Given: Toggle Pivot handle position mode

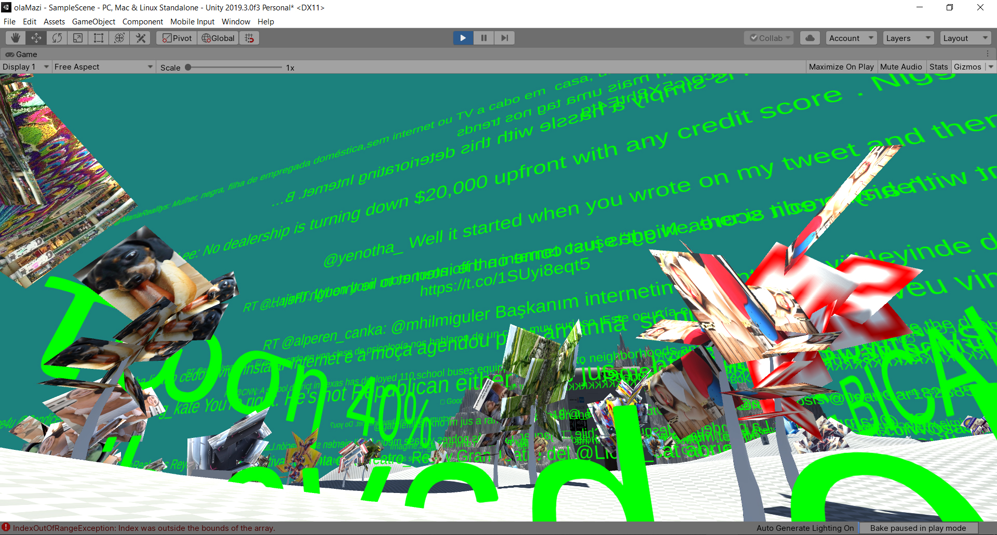Looking at the screenshot, I should (x=177, y=38).
